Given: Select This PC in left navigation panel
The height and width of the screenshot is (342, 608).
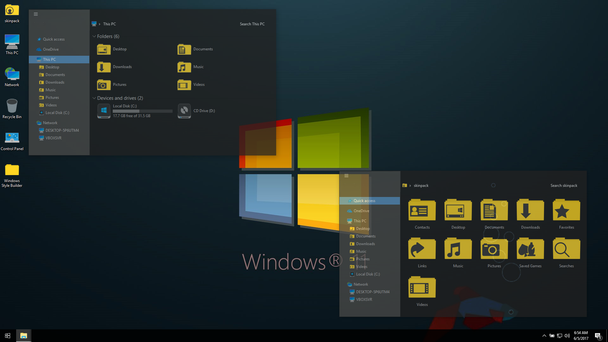Looking at the screenshot, I should pyautogui.click(x=49, y=59).
